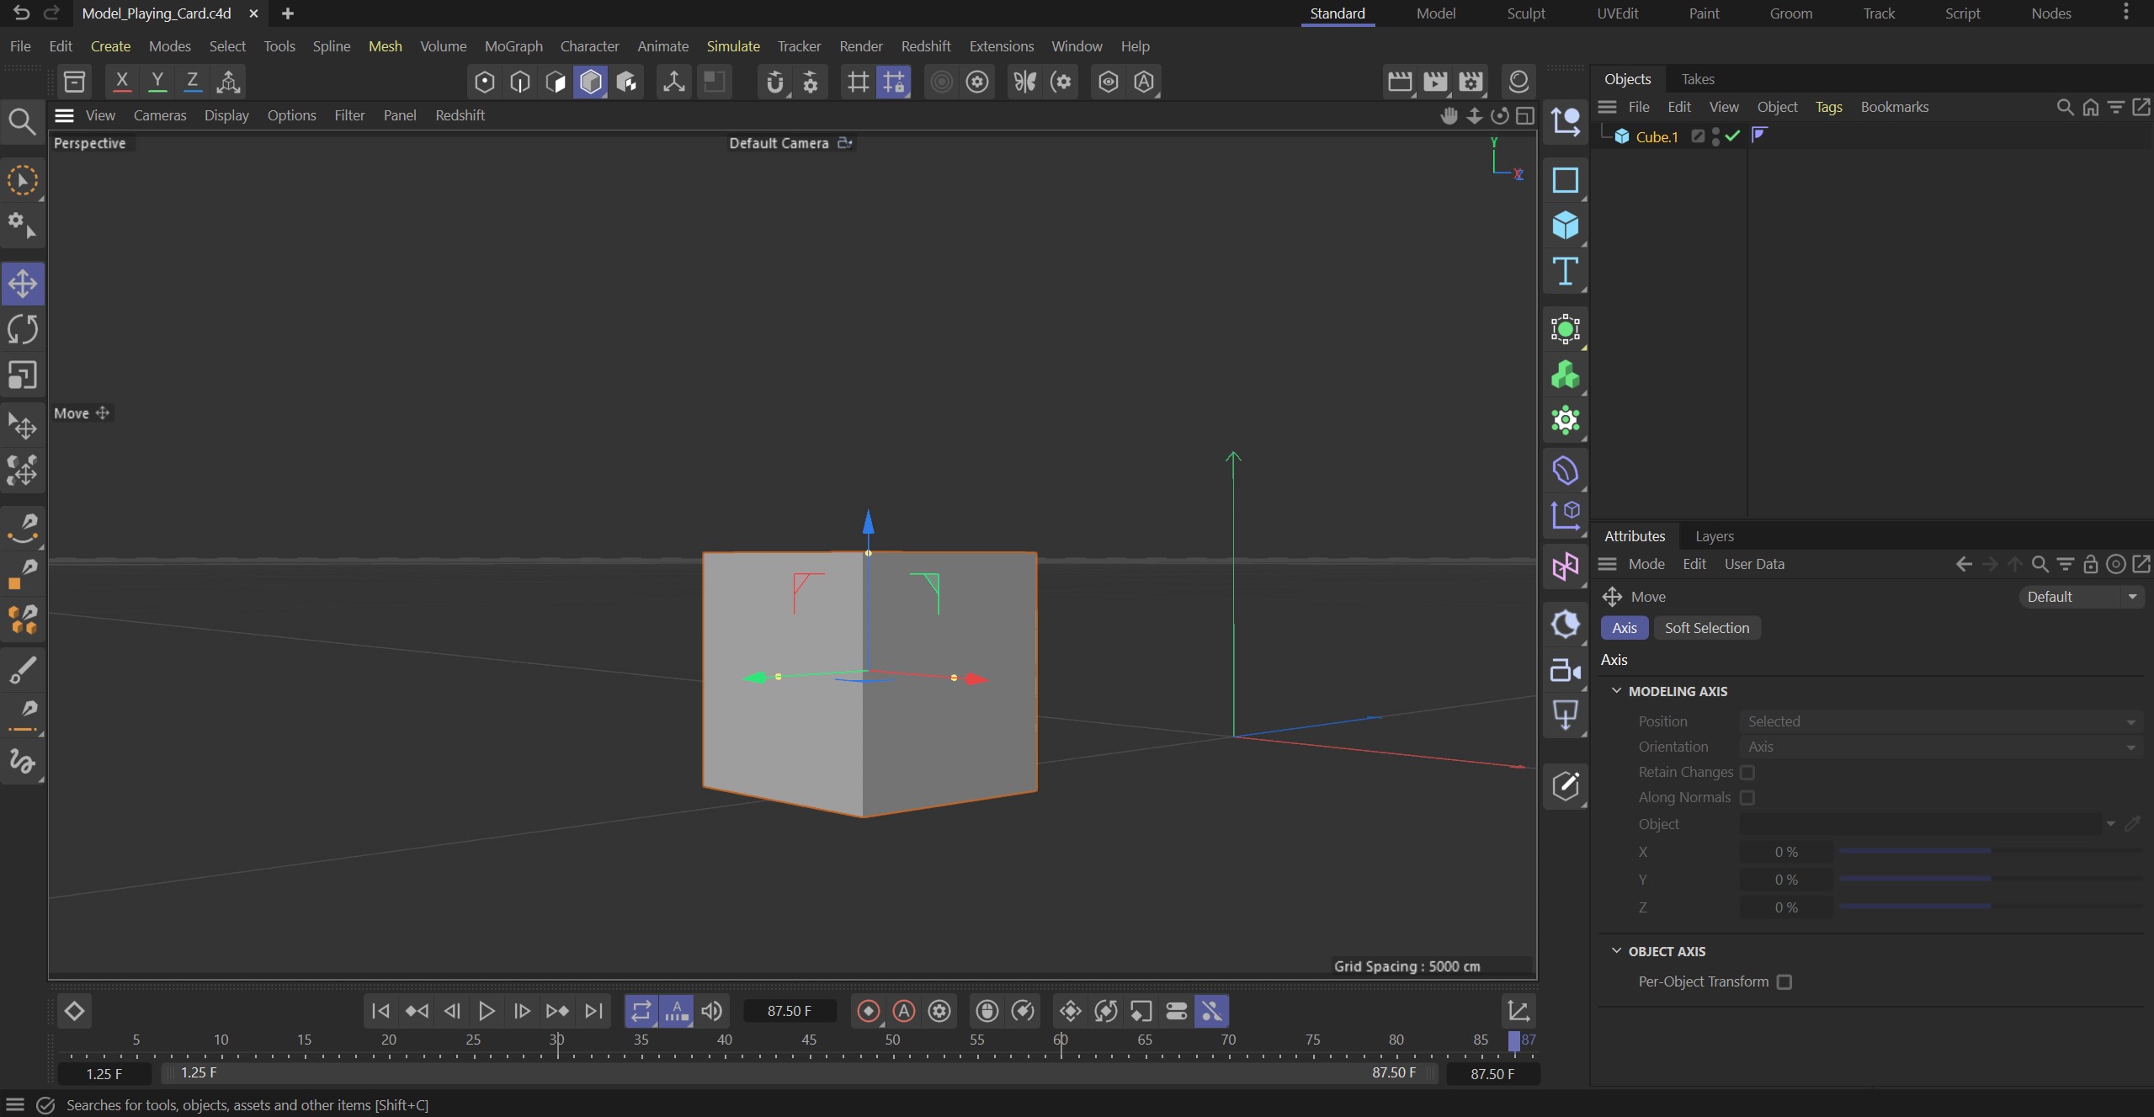
Task: Enable the Along Normals checkbox
Action: 1747,797
